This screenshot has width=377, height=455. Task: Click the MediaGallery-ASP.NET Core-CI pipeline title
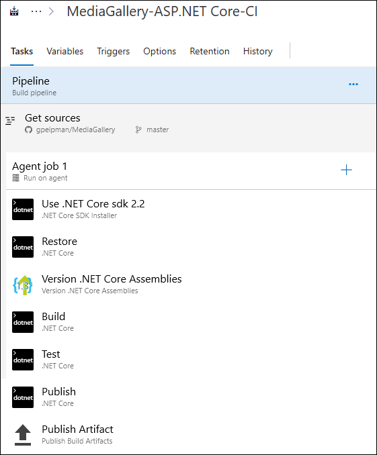[162, 11]
